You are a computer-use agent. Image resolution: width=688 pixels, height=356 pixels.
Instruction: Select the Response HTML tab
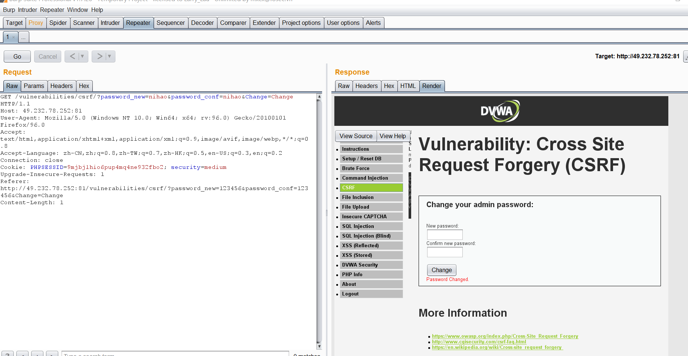tap(408, 86)
